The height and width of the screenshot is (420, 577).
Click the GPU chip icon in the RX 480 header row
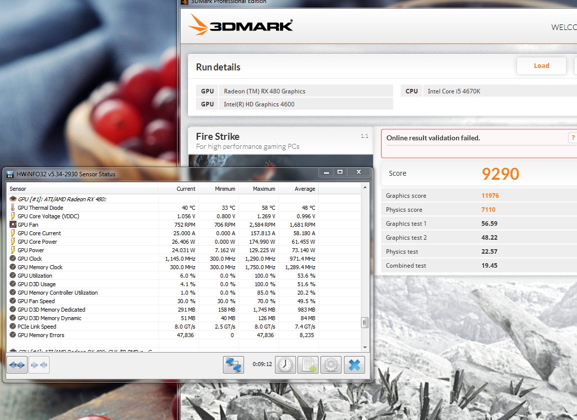[13, 199]
